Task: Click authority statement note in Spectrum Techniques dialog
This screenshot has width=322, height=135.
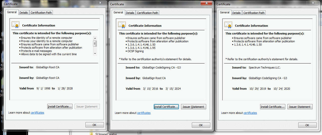Action: [x=262, y=59]
